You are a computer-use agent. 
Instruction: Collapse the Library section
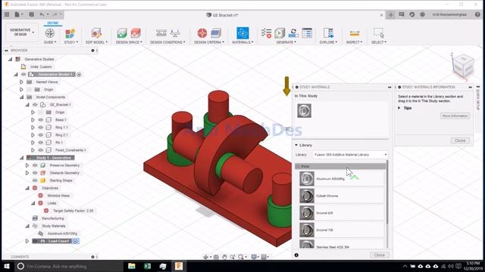tap(296, 145)
